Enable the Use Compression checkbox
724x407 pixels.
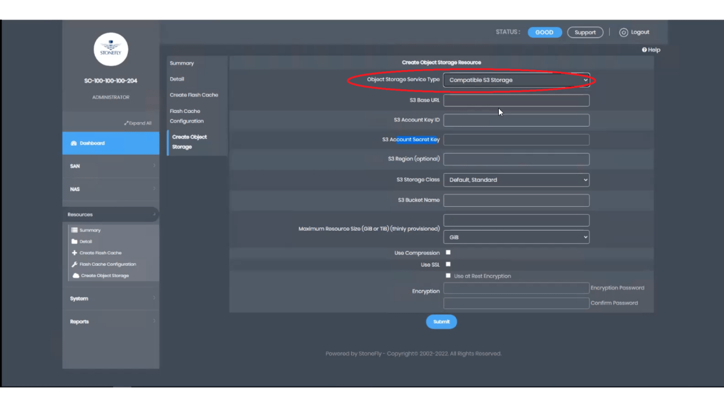448,252
